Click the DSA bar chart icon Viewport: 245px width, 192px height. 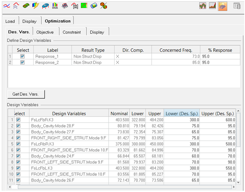click(x=55, y=5)
